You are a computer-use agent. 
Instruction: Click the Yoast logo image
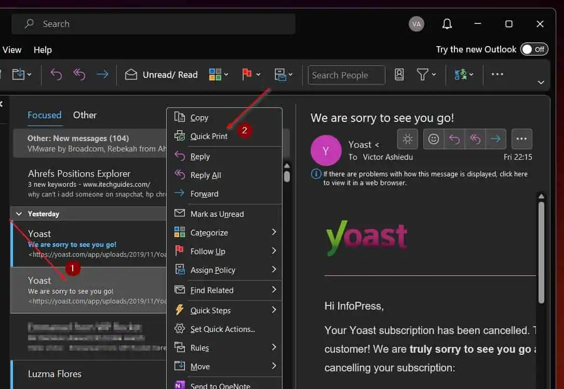pyautogui.click(x=367, y=238)
